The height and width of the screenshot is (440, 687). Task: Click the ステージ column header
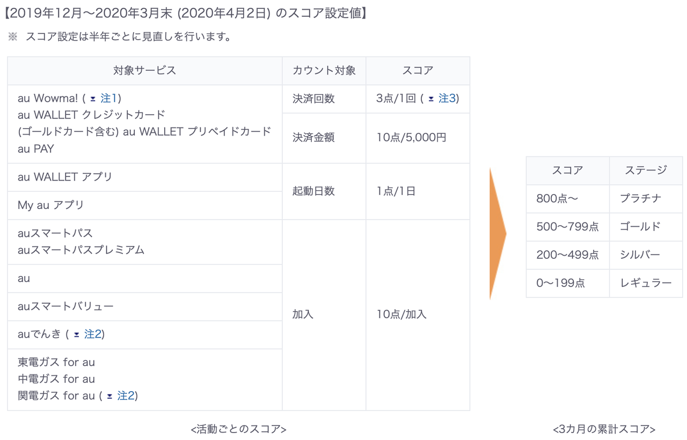646,170
